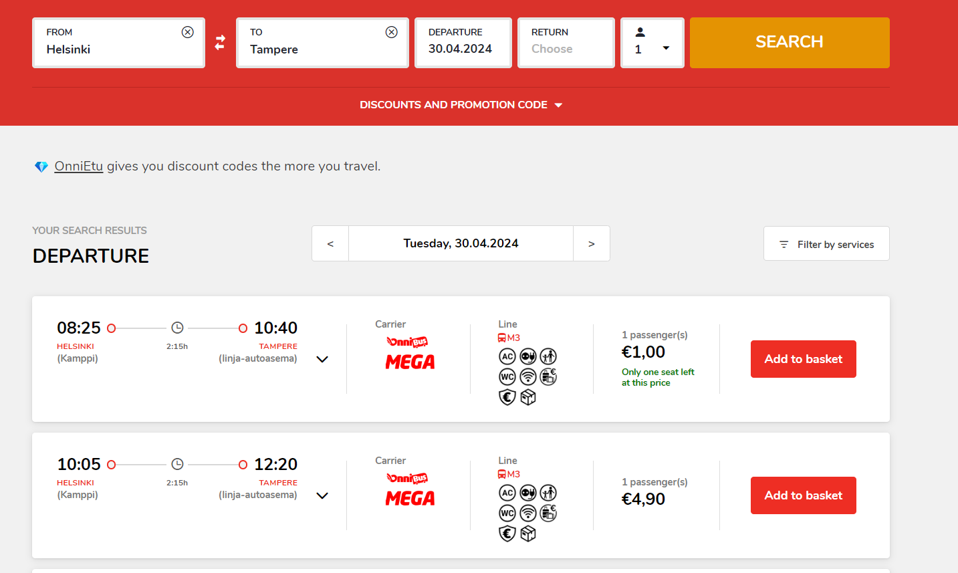Image resolution: width=958 pixels, height=573 pixels.
Task: Click the blue diamond icon next to OnniEtu
Action: [x=41, y=166]
